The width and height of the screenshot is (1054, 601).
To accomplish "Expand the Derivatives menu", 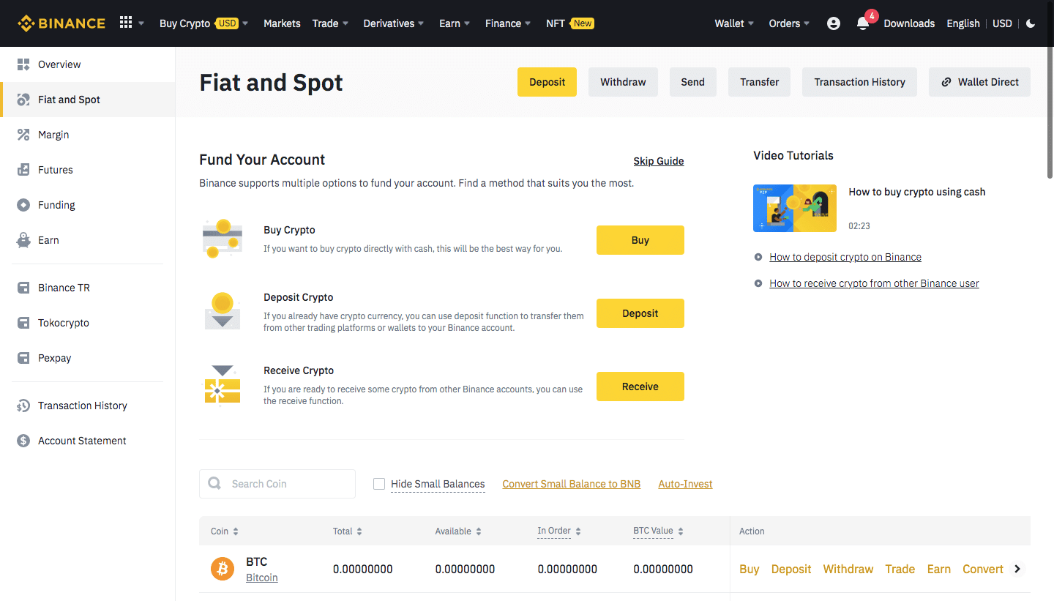I will (x=394, y=23).
